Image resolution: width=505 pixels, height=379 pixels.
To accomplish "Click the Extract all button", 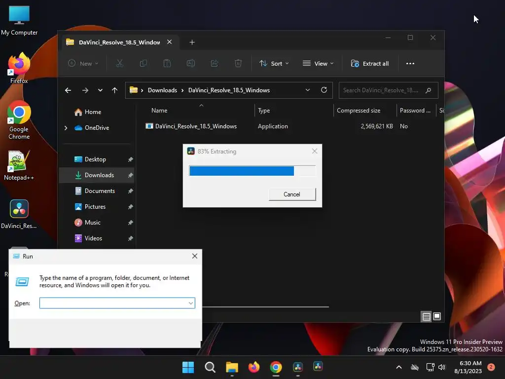I will pyautogui.click(x=370, y=64).
